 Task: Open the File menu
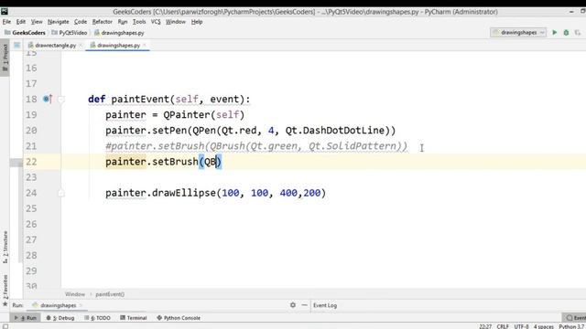[6, 22]
